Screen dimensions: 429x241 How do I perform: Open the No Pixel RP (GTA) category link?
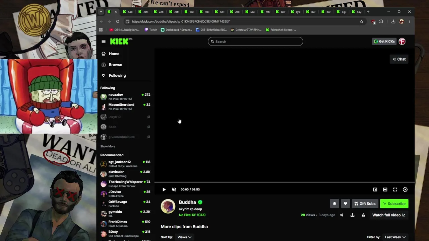pos(192,215)
